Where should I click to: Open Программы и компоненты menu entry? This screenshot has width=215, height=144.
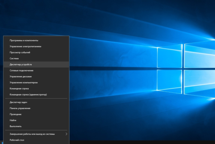[x=36, y=40]
